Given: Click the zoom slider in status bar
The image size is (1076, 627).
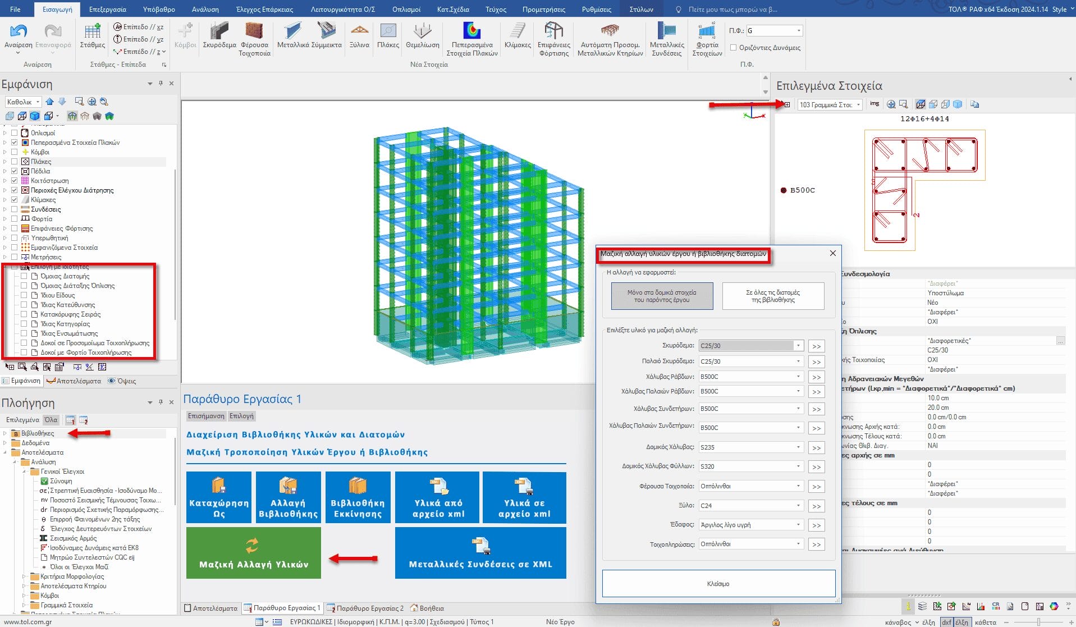Looking at the screenshot, I should click(x=1038, y=622).
